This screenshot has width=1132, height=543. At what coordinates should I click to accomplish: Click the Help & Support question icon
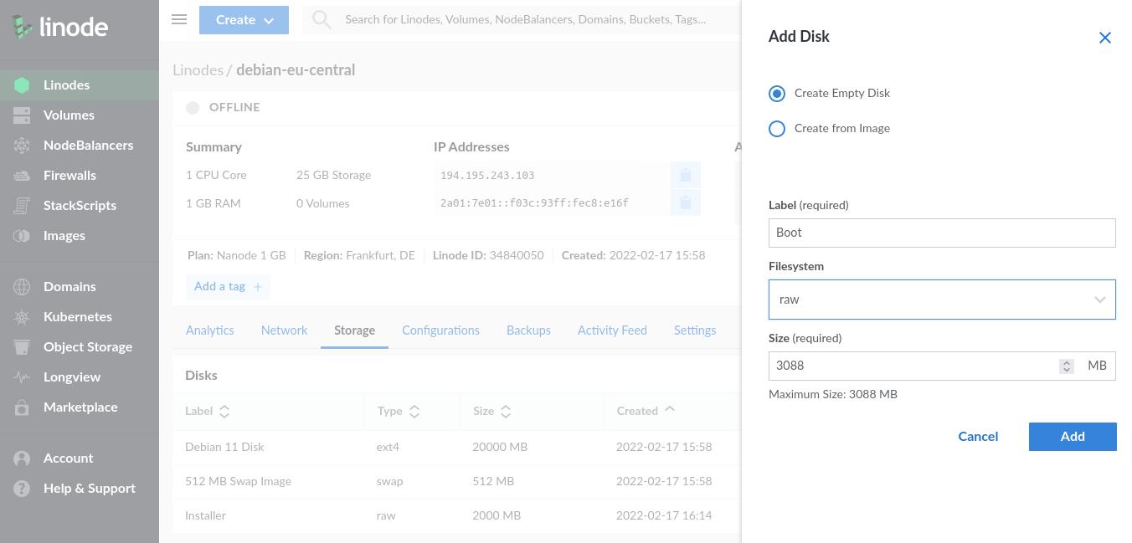(x=22, y=489)
